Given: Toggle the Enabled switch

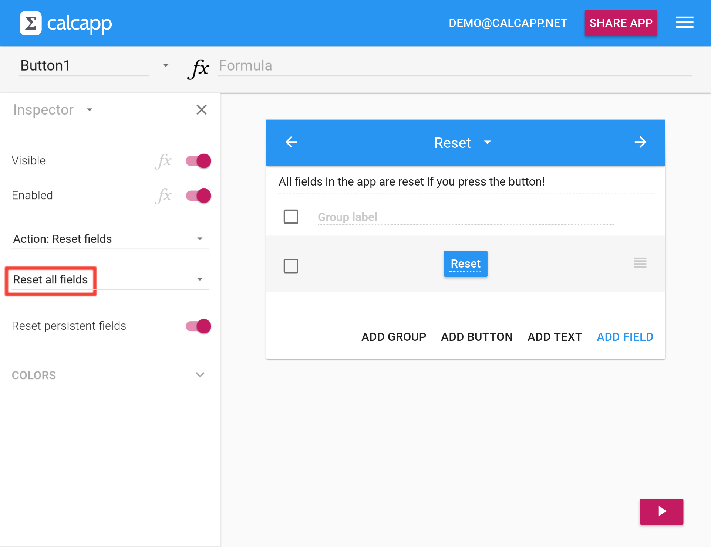Looking at the screenshot, I should click(198, 196).
